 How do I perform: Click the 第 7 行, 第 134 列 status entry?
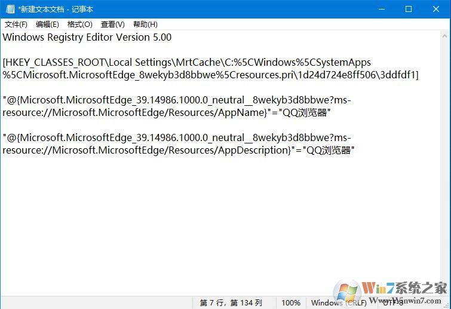pyautogui.click(x=231, y=302)
